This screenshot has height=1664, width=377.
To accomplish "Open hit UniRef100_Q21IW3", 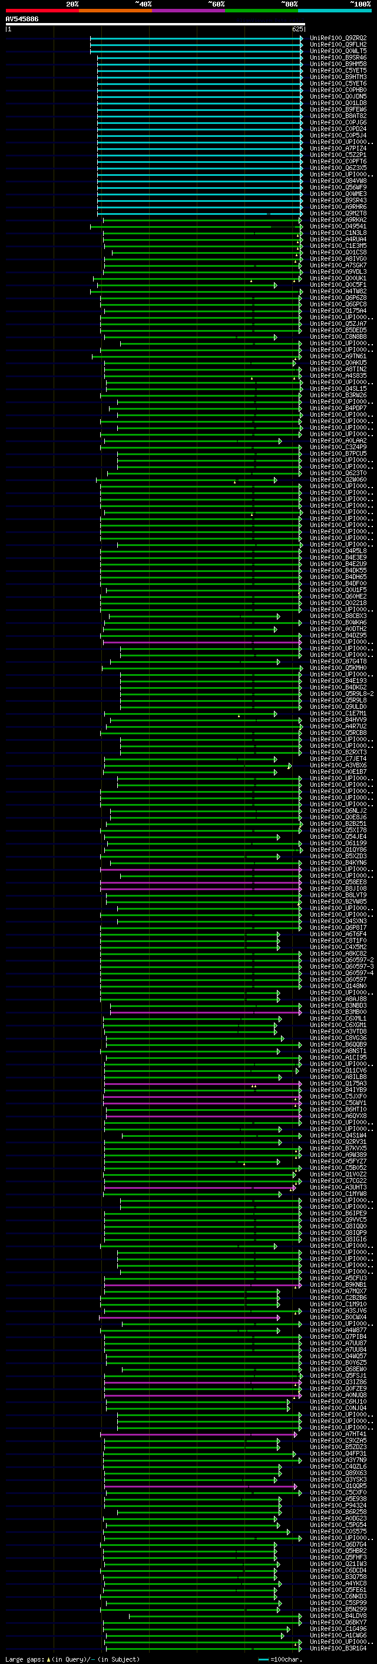I will click(x=338, y=1564).
